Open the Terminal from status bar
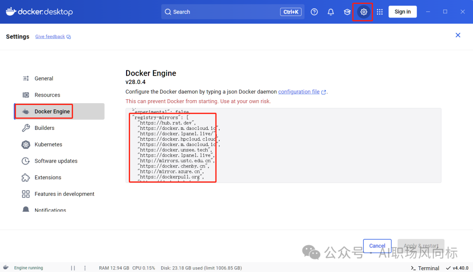Screen dimensions: 473x272 (x=425, y=268)
